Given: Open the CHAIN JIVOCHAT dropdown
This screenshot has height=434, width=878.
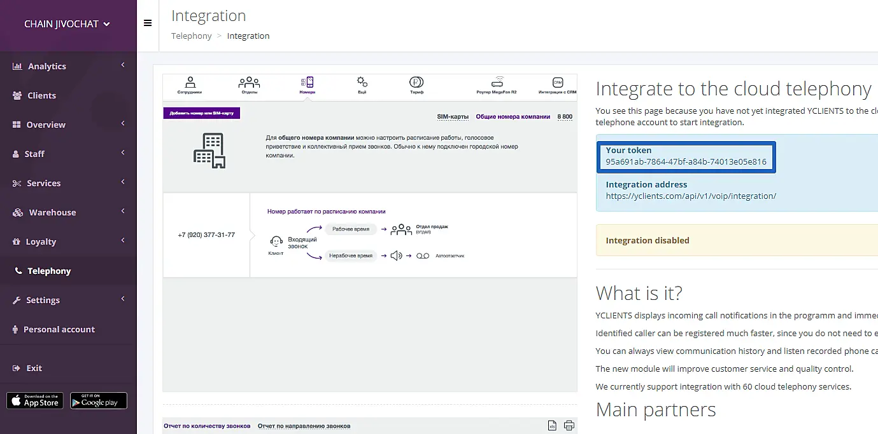Looking at the screenshot, I should (x=67, y=24).
